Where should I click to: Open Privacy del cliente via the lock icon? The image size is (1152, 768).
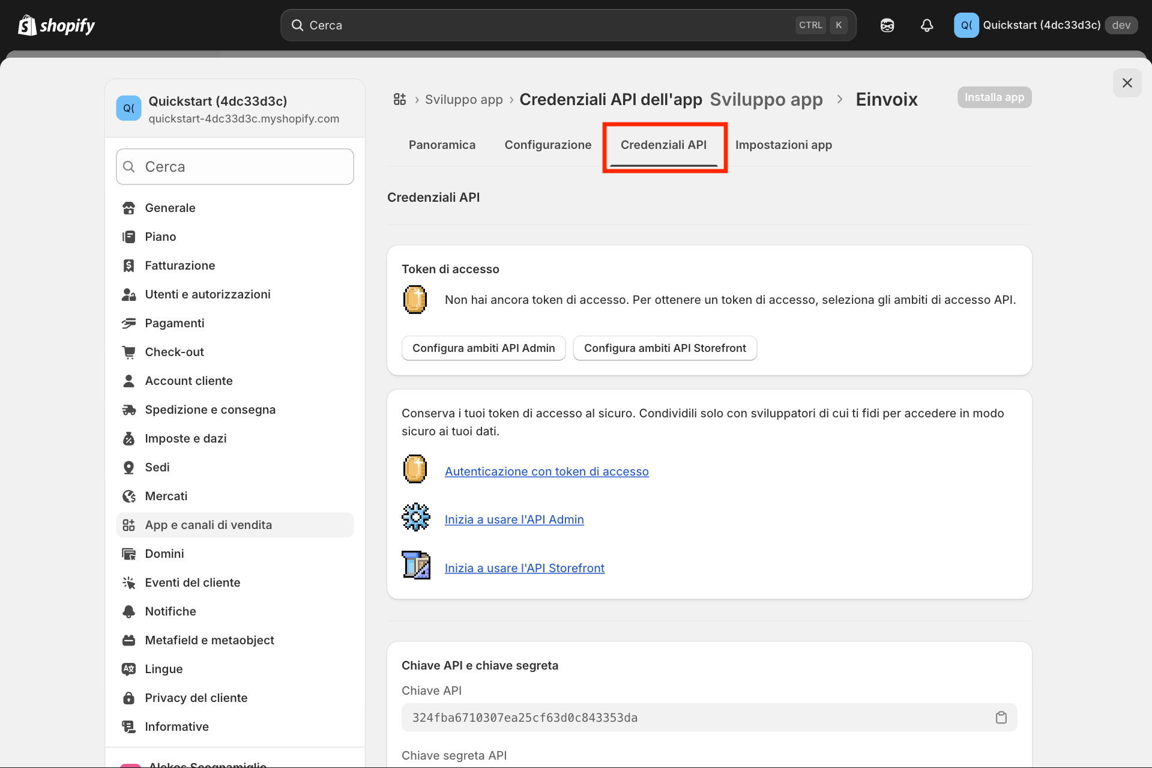point(129,698)
